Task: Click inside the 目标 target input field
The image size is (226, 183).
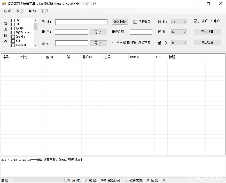Action: tap(81, 22)
